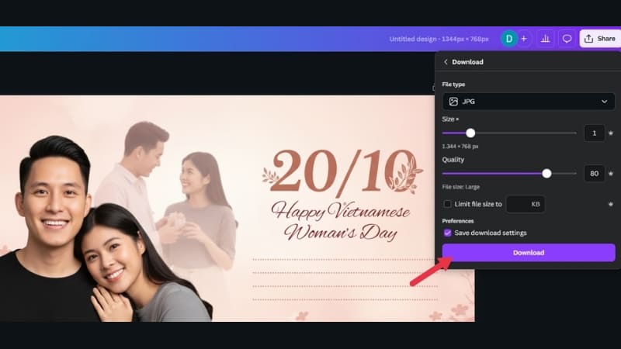The height and width of the screenshot is (349, 621).
Task: Click the Size slider handle
Action: [x=470, y=133]
